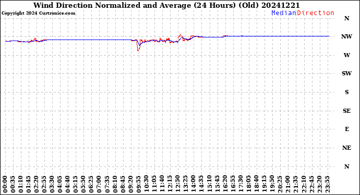This screenshot has width=360, height=195.
Task: Click the 12:15 time label
Action: [170, 185]
